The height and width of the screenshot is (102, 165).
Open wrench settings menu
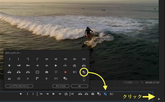tap(142, 82)
